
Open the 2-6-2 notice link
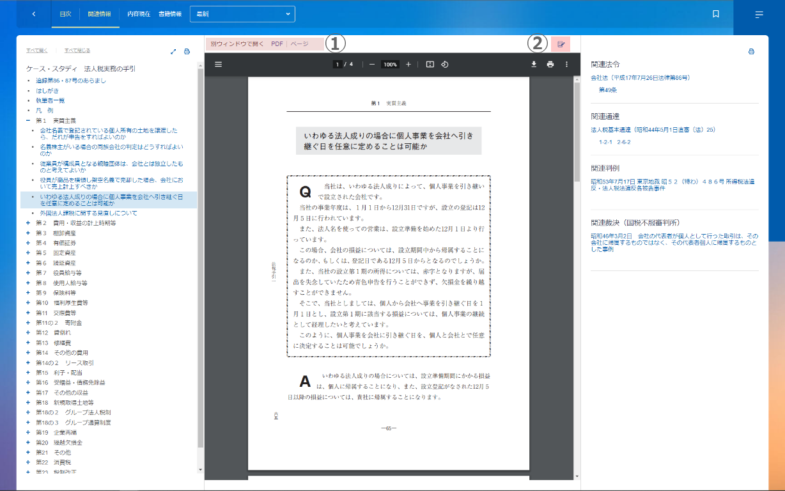tap(624, 142)
